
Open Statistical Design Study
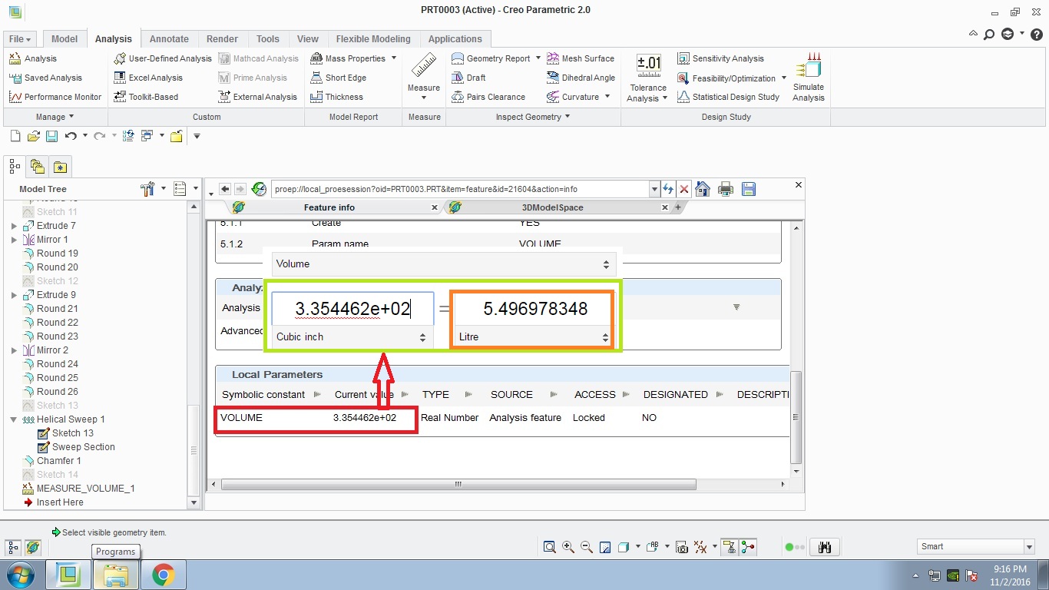tap(728, 97)
